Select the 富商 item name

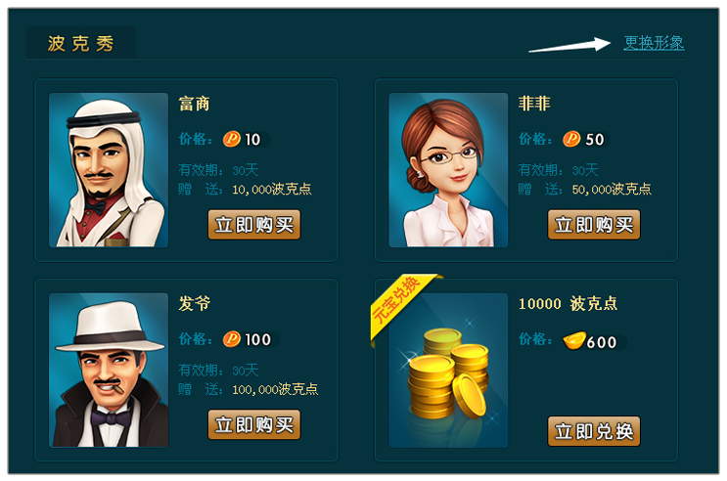point(195,104)
